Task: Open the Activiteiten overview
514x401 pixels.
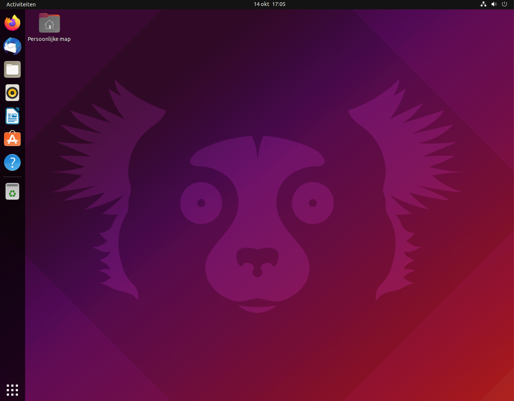Action: click(21, 5)
